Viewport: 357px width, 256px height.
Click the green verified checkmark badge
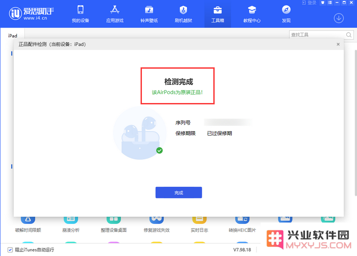159,150
